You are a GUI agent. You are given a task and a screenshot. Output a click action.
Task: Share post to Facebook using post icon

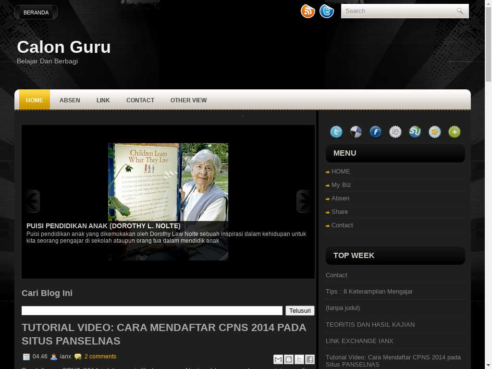click(x=310, y=359)
